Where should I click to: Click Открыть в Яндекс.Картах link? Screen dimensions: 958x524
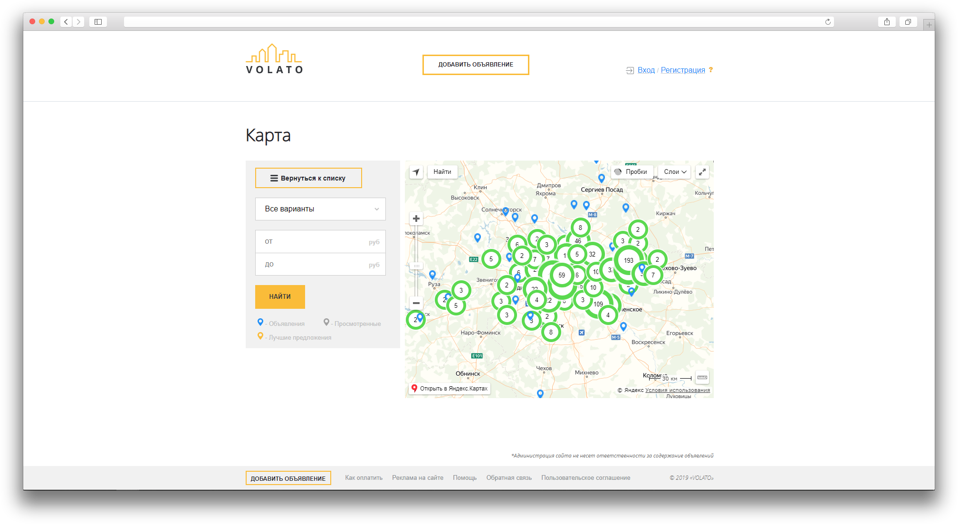(450, 389)
